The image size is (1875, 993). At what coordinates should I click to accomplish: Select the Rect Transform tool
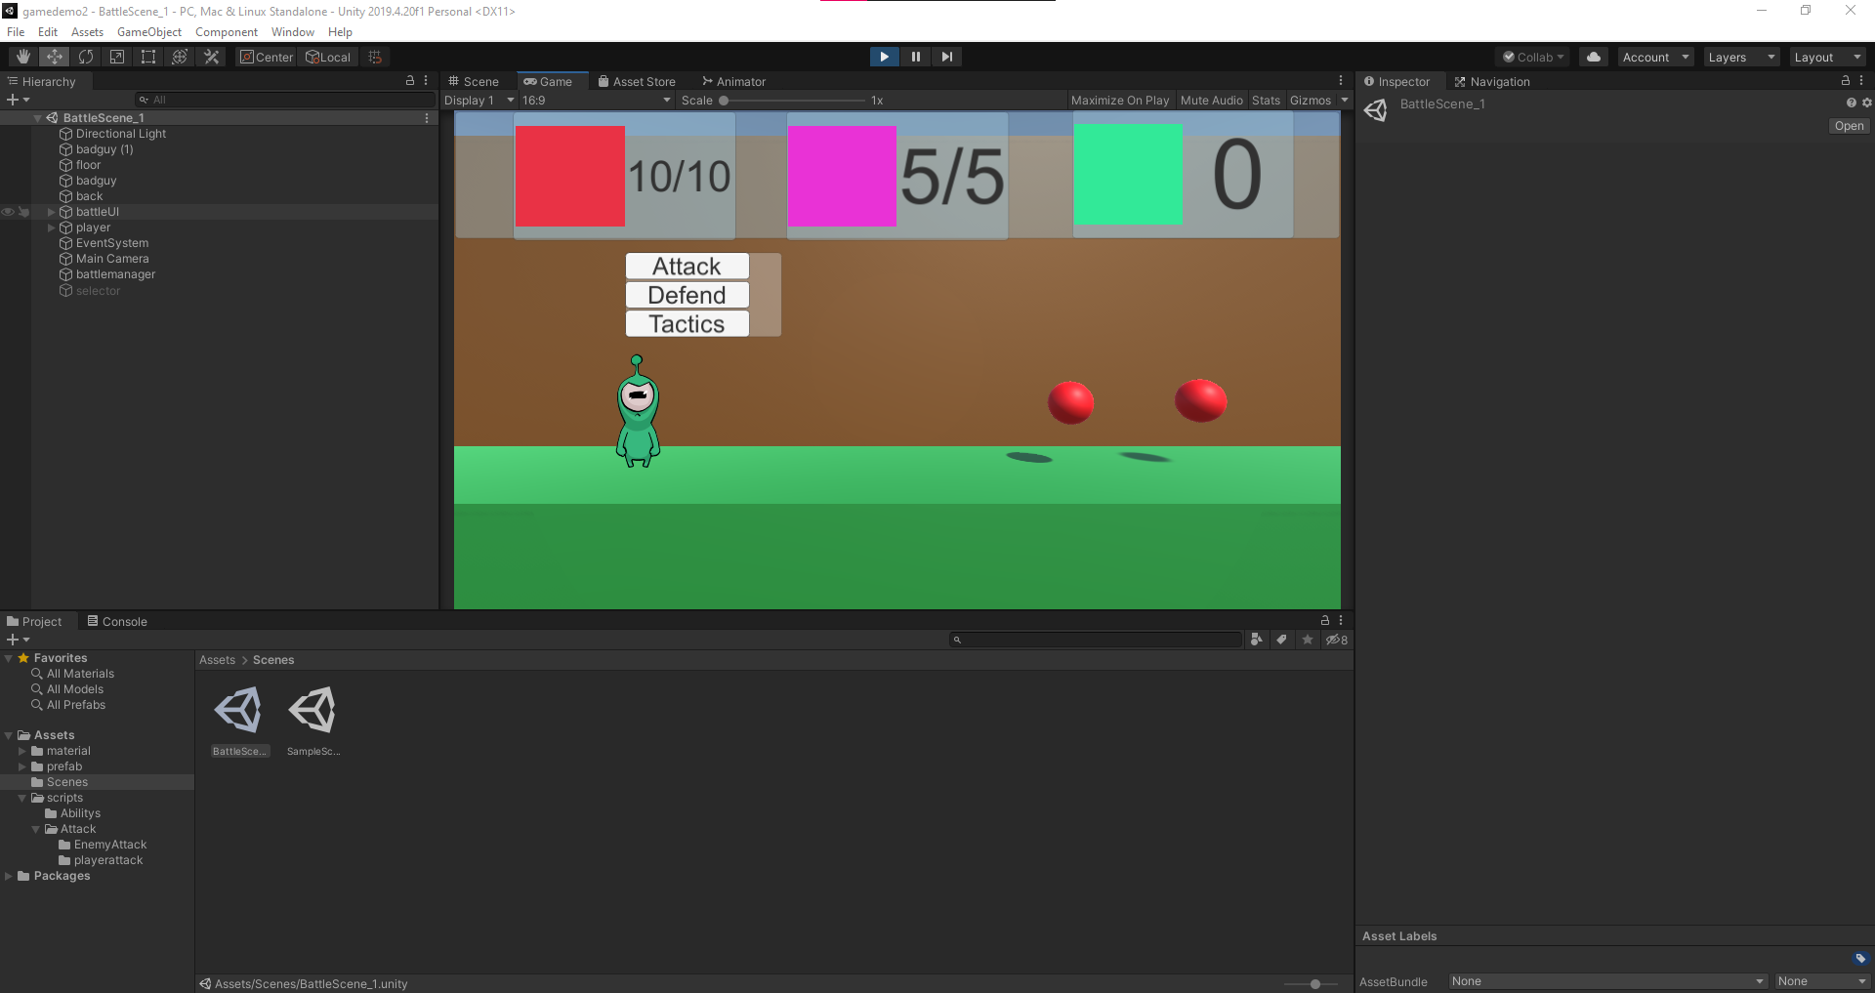(148, 57)
